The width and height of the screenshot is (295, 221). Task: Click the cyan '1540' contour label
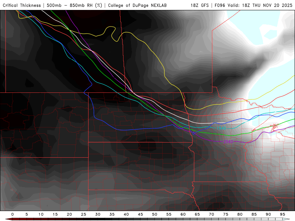coord(221,128)
